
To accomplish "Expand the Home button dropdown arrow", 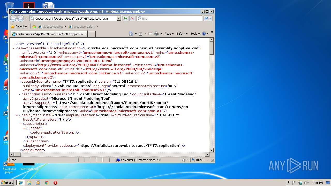I will pos(136,34).
